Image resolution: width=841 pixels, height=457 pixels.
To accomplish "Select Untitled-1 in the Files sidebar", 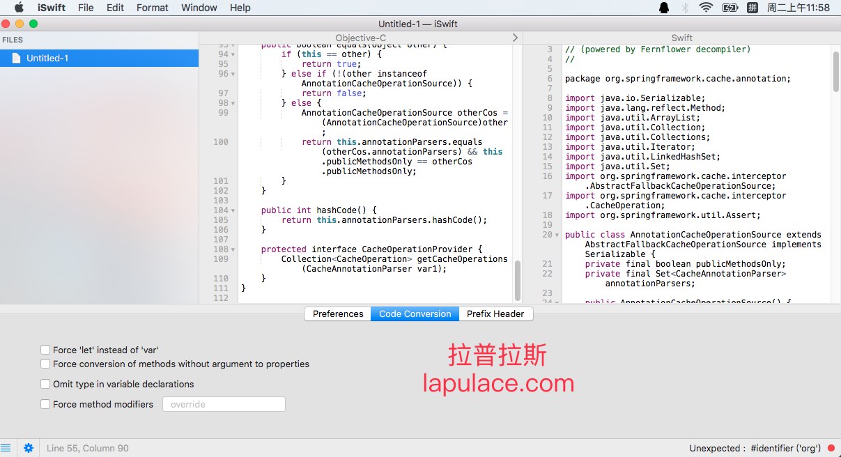I will tap(47, 59).
